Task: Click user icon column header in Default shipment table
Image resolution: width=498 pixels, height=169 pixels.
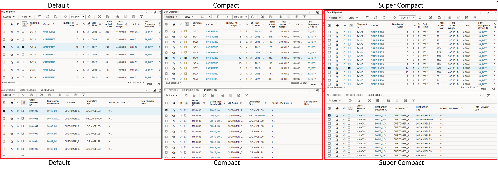Action: click(x=24, y=24)
